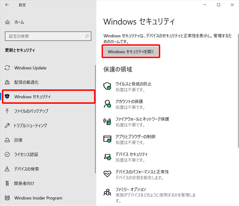Click the device health heart icon

click(107, 173)
